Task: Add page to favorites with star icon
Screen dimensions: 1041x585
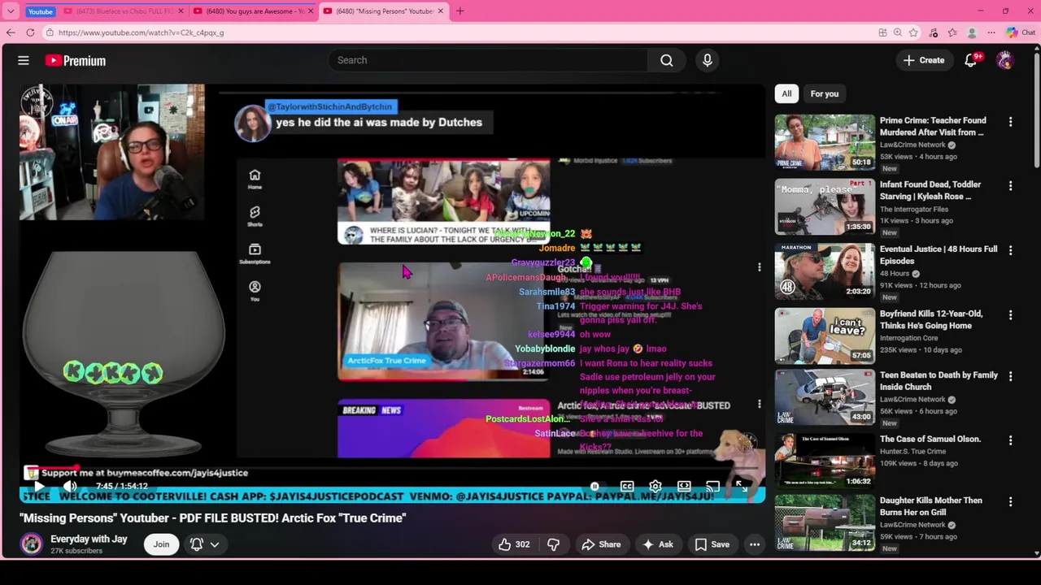Action: 913,32
